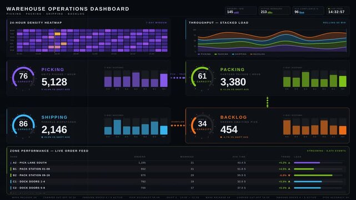Image resolution: width=356 pixels, height=200 pixels.
Task: Click the blue sparkline next to 96
Action: pos(302,12)
